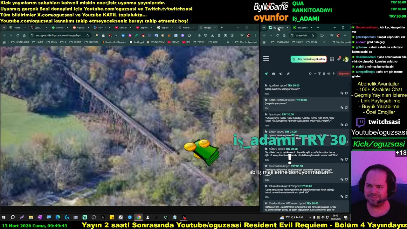This screenshot has width=407, height=229.
Task: Mute alerts with the speaker icon
Action: [x=329, y=74]
